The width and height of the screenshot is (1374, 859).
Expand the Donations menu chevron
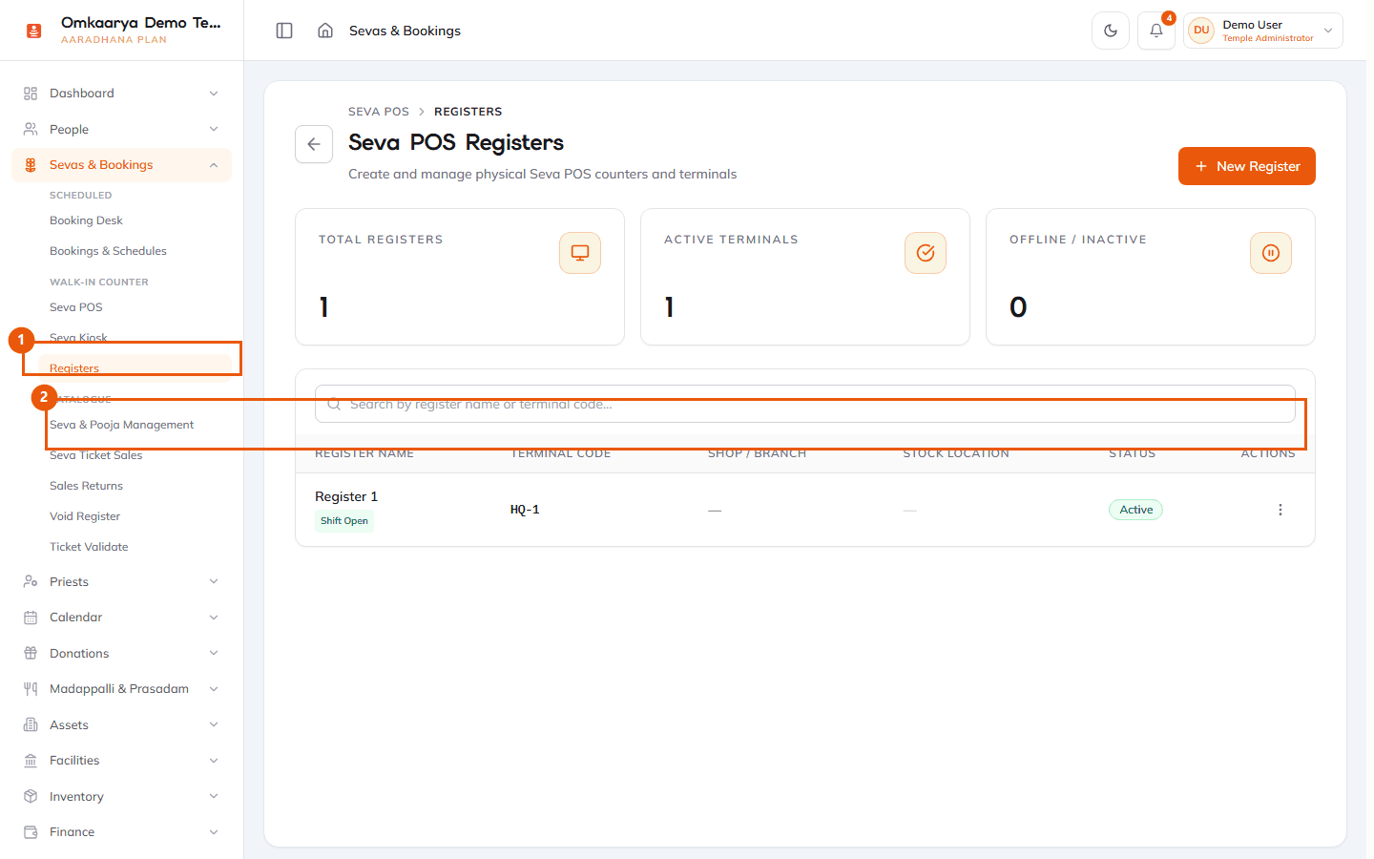[214, 653]
